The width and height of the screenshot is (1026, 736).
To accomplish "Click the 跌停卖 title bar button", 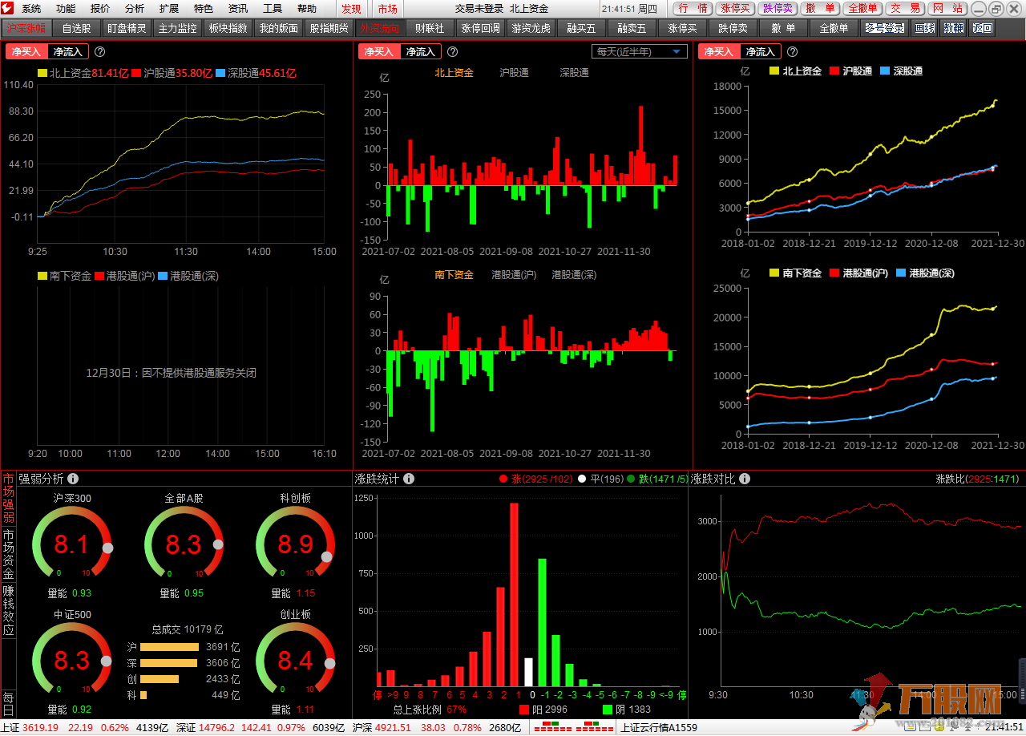I will [778, 8].
